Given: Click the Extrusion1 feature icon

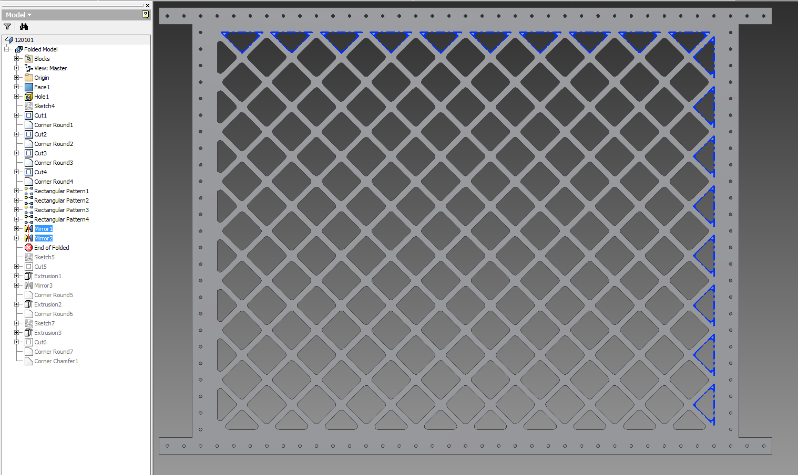Looking at the screenshot, I should pyautogui.click(x=29, y=276).
